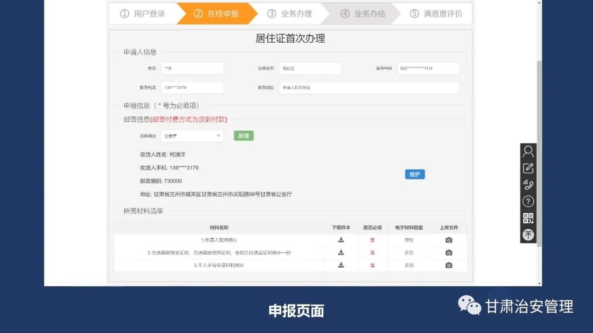593x333 pixels.
Task: Click the user profile icon in side toolbar
Action: tap(528, 152)
